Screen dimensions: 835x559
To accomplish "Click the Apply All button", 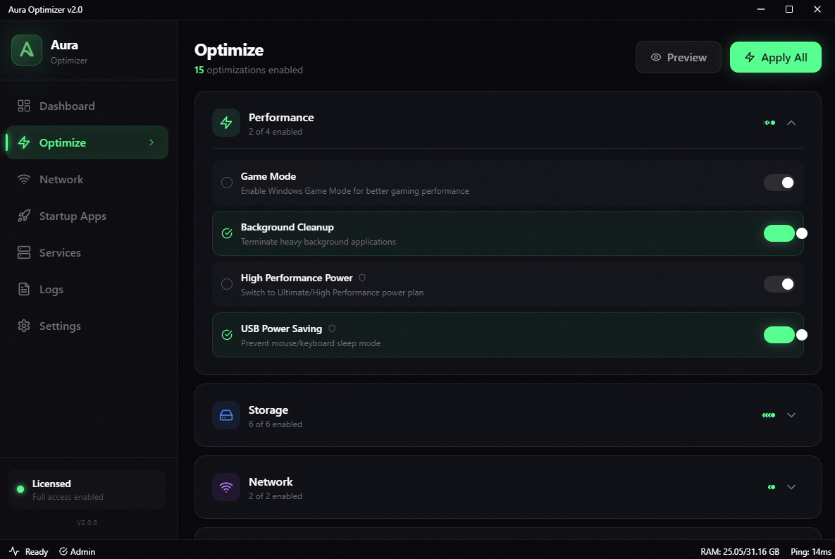I will [775, 57].
